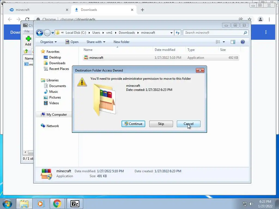Reload the Chrome page

[27, 19]
